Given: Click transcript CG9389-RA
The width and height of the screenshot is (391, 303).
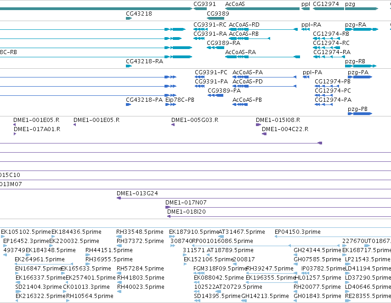Looking at the screenshot, I should pos(215,48).
